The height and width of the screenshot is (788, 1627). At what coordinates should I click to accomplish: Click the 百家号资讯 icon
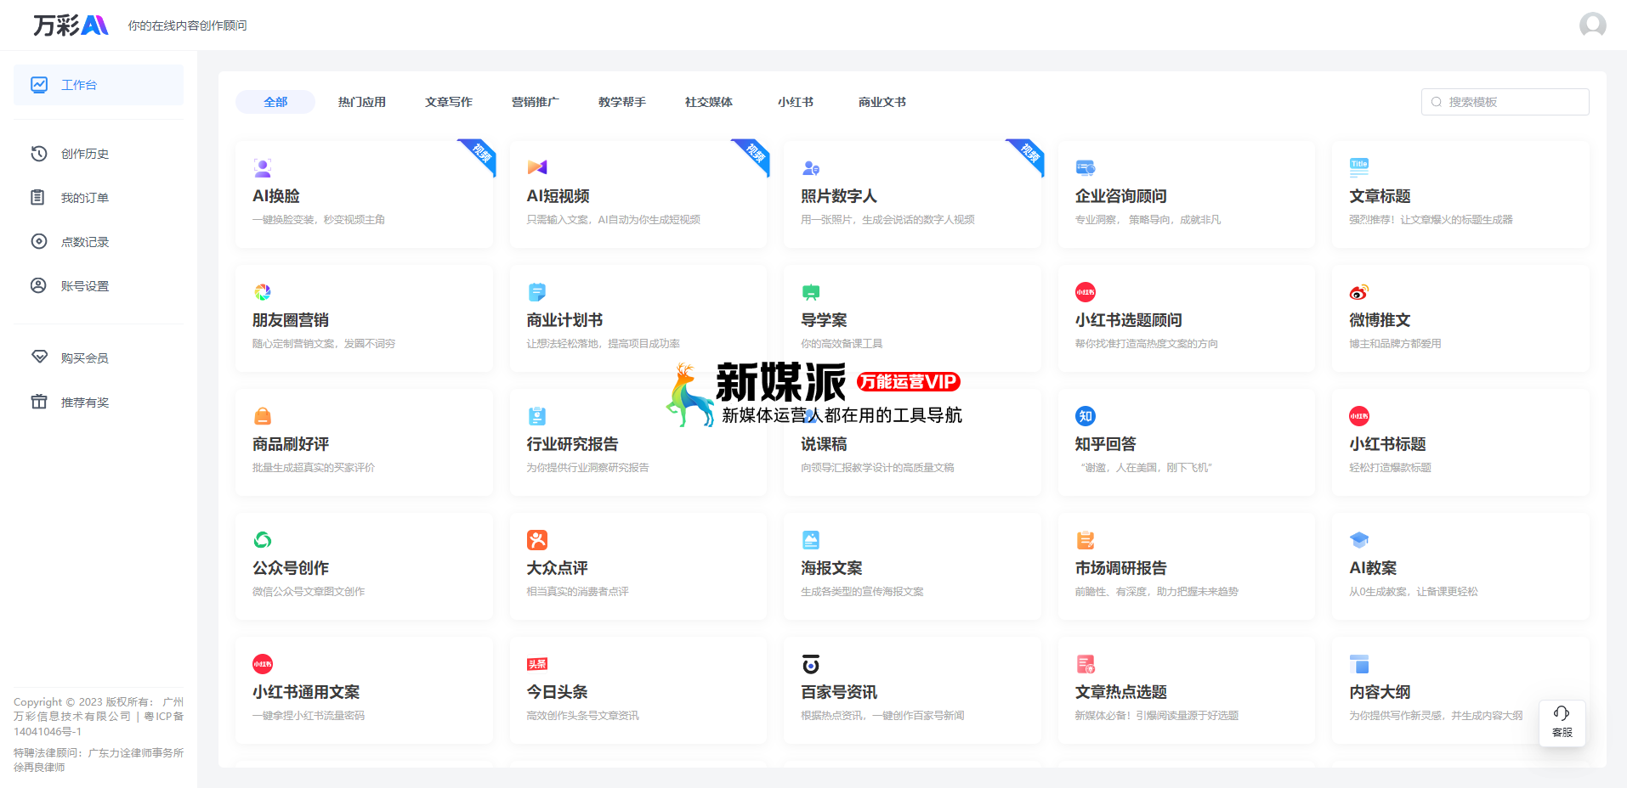811,664
